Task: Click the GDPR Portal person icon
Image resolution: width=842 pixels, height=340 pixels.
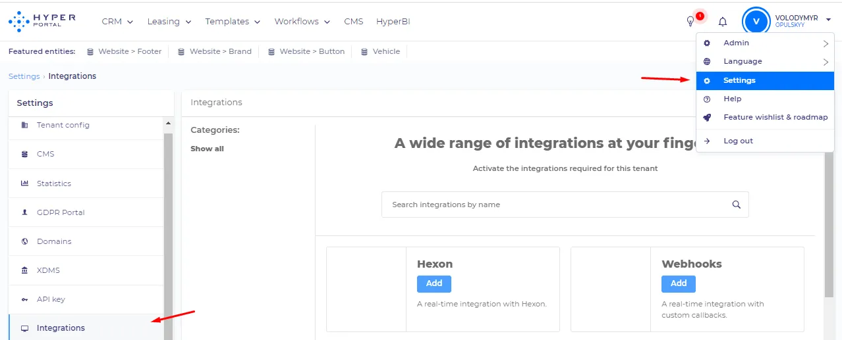Action: [x=24, y=212]
